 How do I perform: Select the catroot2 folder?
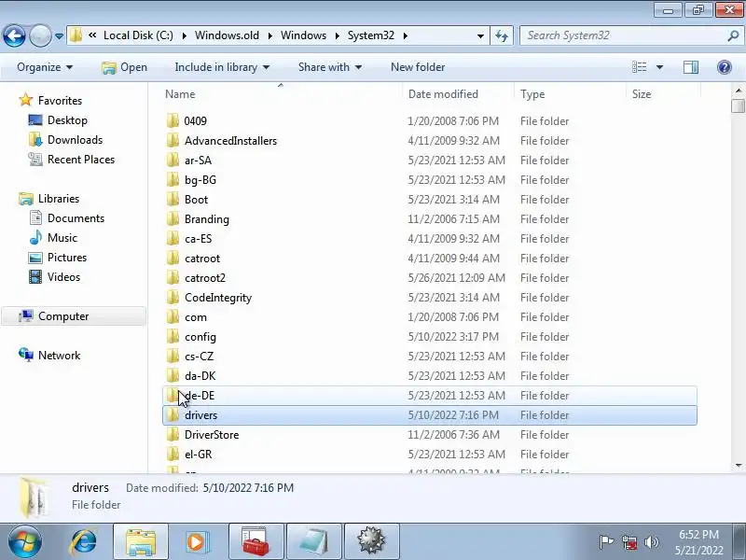pyautogui.click(x=204, y=277)
